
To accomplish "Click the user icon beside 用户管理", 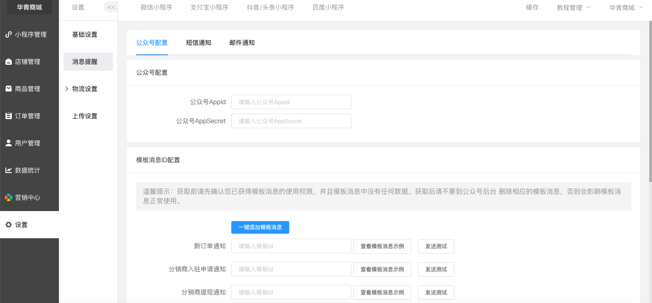I will pyautogui.click(x=8, y=143).
